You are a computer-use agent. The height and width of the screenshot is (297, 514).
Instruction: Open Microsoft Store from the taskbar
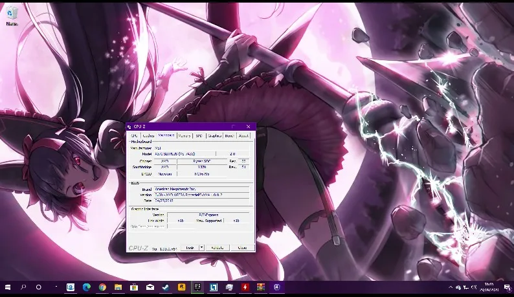tap(134, 287)
